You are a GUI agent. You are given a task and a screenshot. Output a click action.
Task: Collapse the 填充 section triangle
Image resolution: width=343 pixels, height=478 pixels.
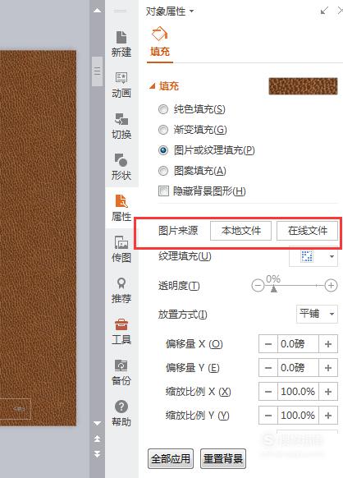[x=152, y=86]
